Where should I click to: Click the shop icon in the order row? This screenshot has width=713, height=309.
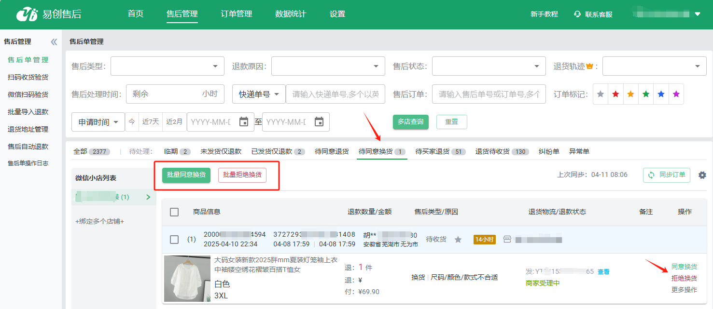coord(507,240)
